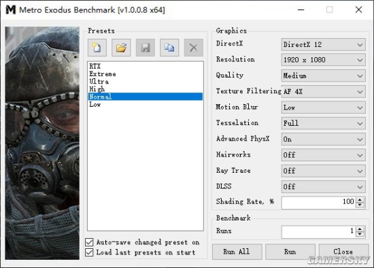Delete the preset with the X icon
Screen dimensions: 374x268
pyautogui.click(x=193, y=48)
